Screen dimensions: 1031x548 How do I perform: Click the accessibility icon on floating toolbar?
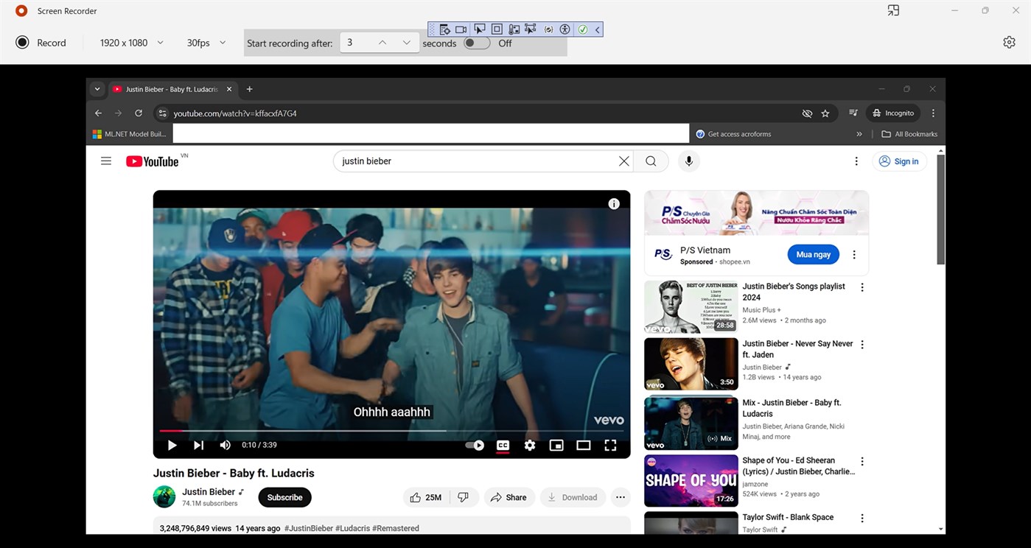pyautogui.click(x=565, y=29)
